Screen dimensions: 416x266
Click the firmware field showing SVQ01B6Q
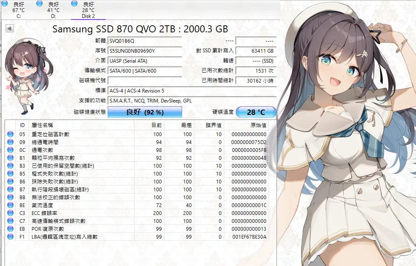coord(144,41)
